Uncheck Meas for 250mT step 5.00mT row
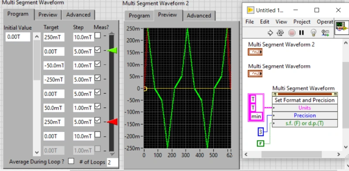The image size is (349, 171). [97, 121]
